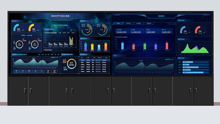Click the yellow donut ring chart
Screen dimensions: 220x124
(71, 64)
